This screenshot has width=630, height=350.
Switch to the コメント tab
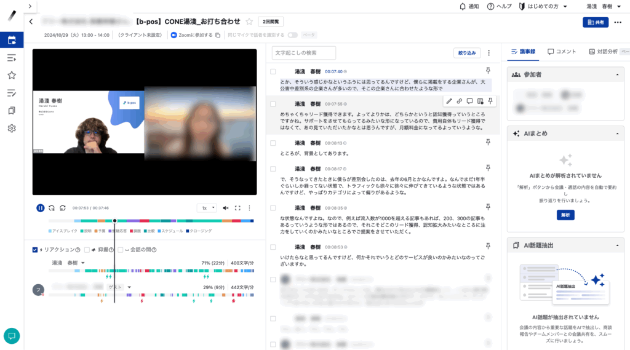pos(562,52)
